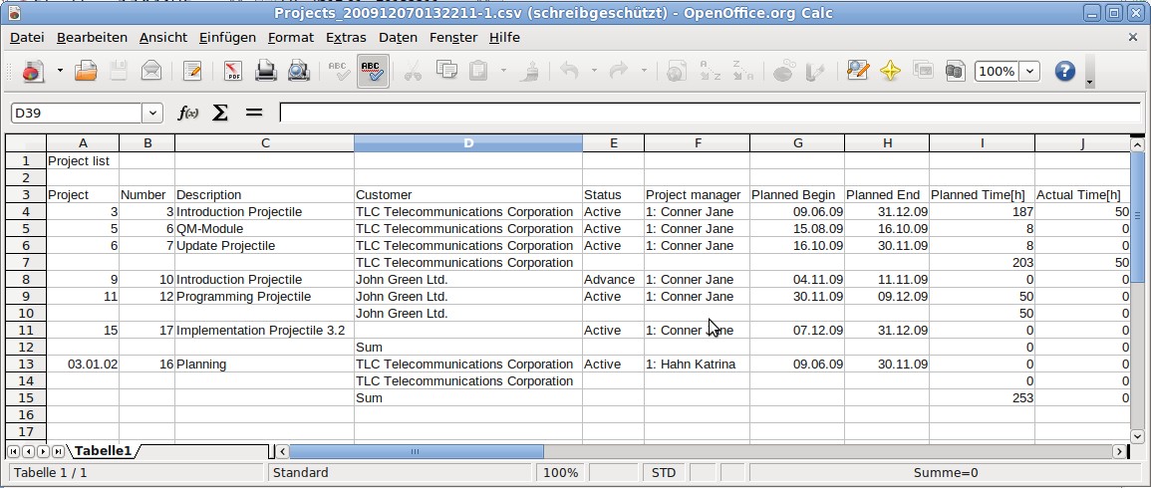Click the blue Help question mark icon

click(x=1064, y=71)
